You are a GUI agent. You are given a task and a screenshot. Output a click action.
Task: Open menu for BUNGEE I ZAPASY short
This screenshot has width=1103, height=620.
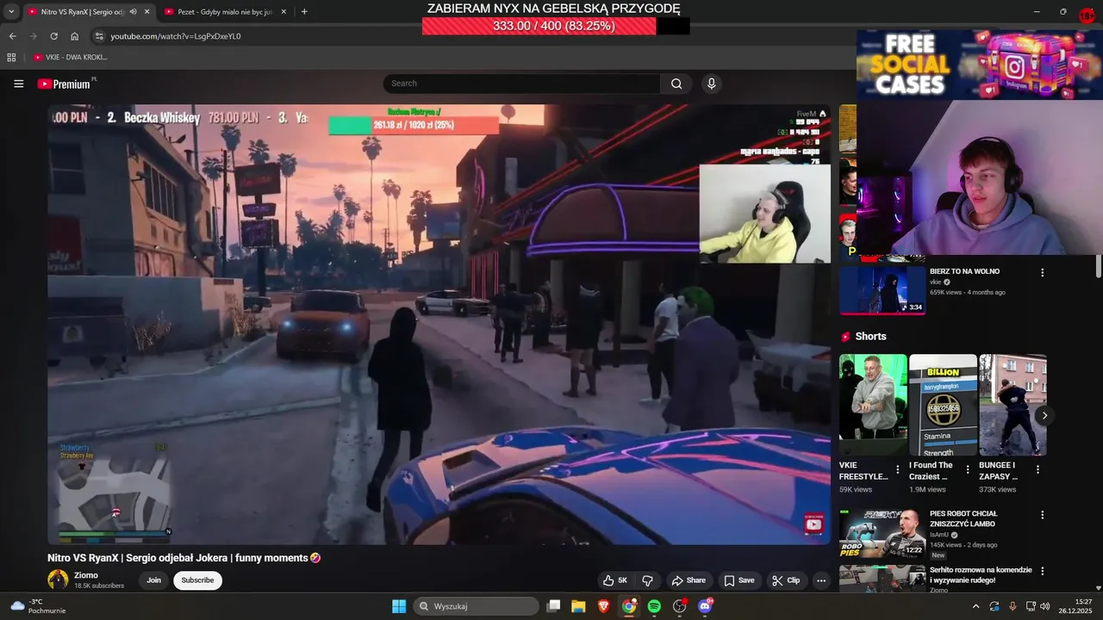(x=1038, y=470)
